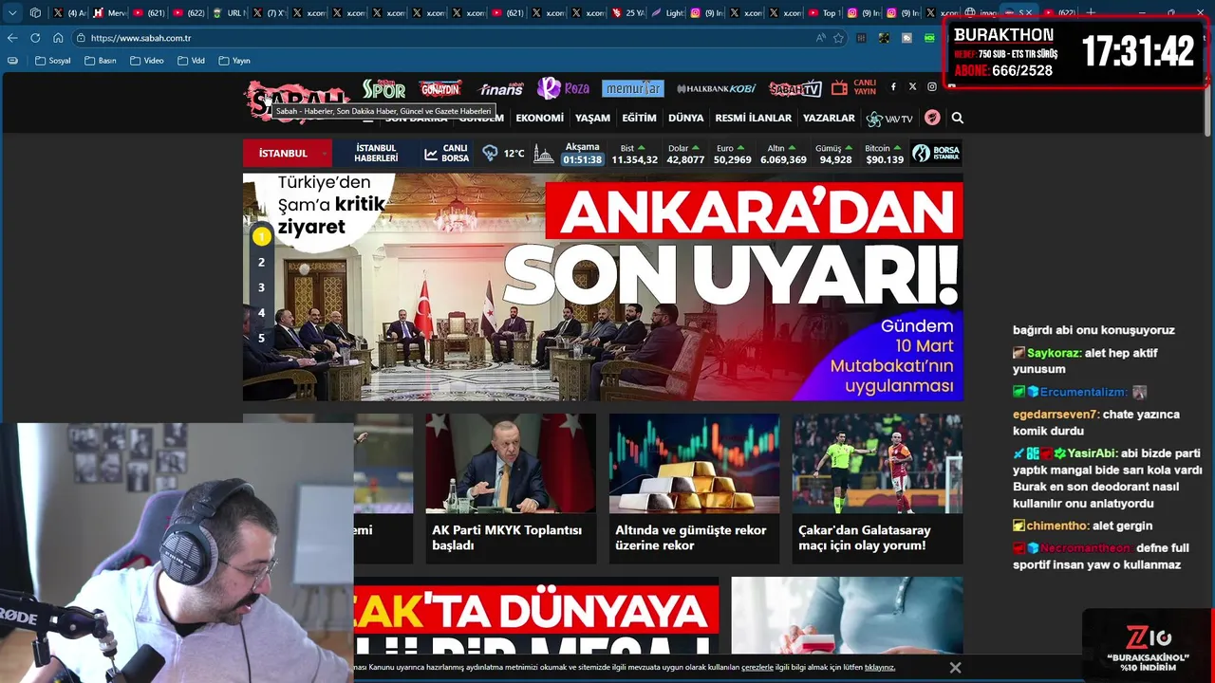Open the Memurlar logo link
The image size is (1215, 683).
(632, 88)
